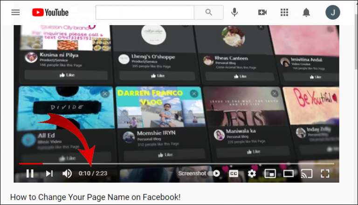Toggle the autoplay switch
The width and height of the screenshot is (358, 205).
(214, 173)
